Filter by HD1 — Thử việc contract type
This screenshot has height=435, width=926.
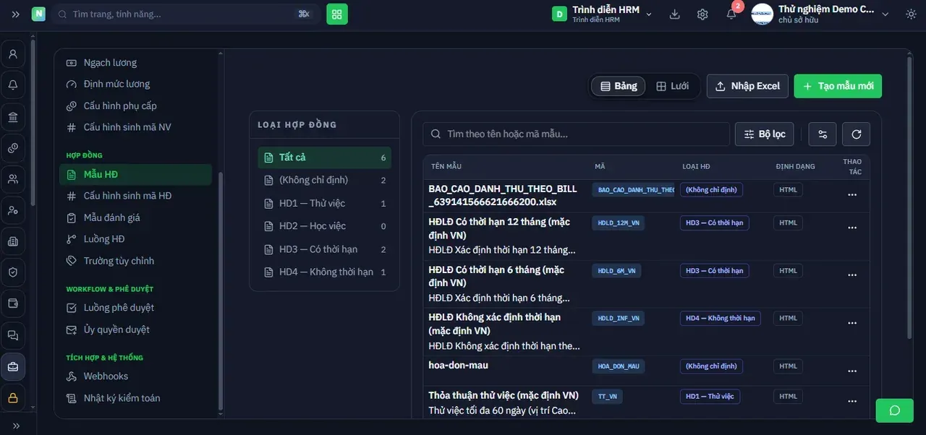click(324, 204)
